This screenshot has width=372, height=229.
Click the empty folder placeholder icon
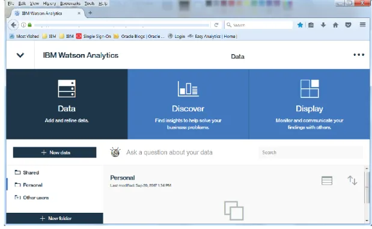[x=234, y=210]
